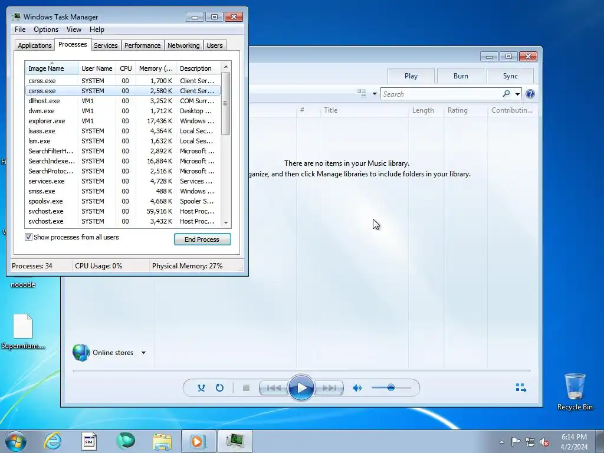Mute the Media Player volume
Screen dimensions: 604x453
(357, 388)
